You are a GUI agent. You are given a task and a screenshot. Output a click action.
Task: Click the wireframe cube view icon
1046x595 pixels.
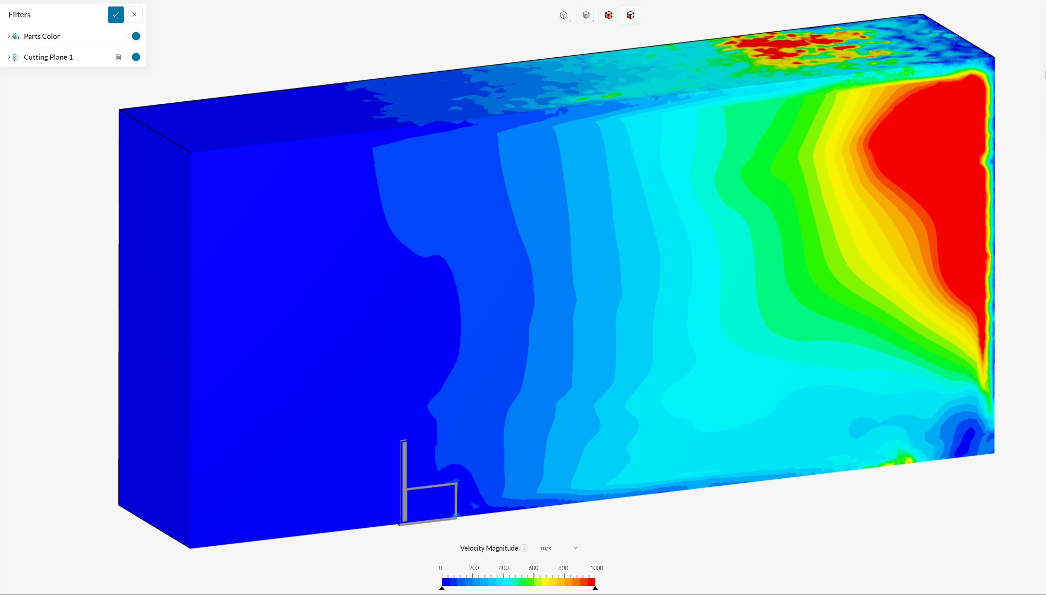[x=564, y=15]
